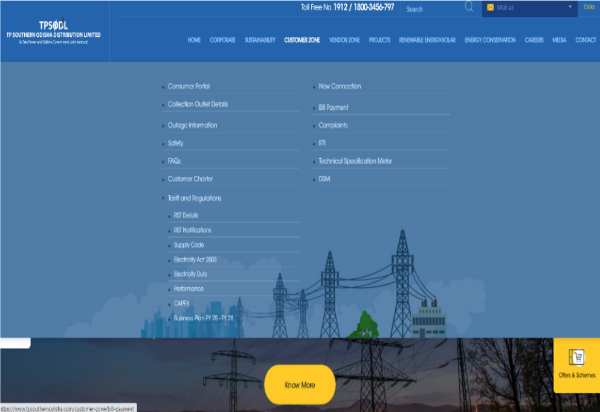The image size is (600, 412).
Task: Expand the Tariff and Regulations section
Action: coord(195,198)
